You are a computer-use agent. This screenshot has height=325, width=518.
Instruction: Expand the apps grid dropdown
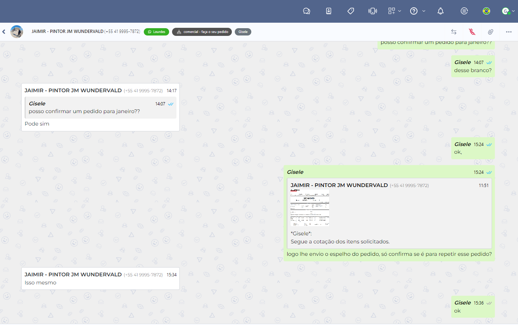(394, 11)
